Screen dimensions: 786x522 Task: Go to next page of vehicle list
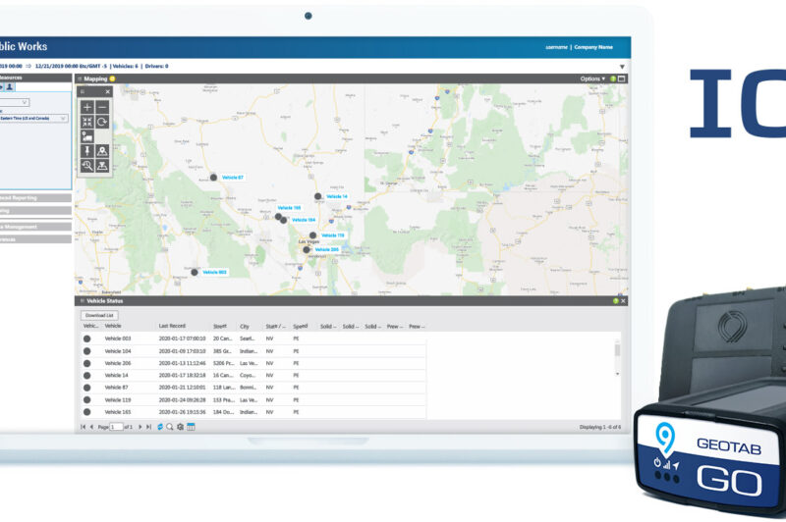pyautogui.click(x=140, y=427)
